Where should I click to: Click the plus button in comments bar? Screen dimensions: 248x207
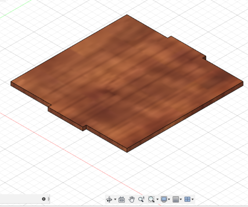pyautogui.click(x=44, y=199)
